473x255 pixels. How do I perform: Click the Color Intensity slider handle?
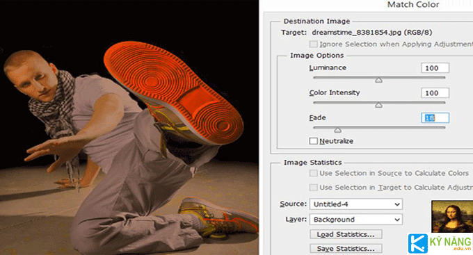[x=378, y=105]
